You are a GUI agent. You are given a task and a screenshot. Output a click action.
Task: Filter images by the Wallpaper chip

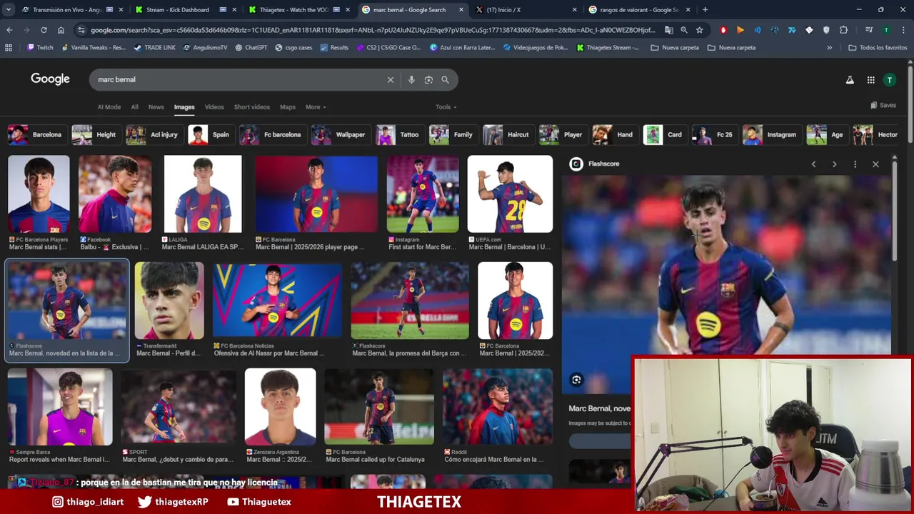click(x=340, y=135)
